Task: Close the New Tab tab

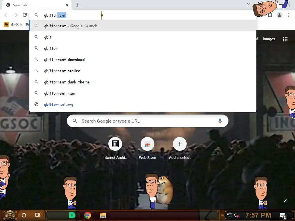Action: [x=67, y=5]
